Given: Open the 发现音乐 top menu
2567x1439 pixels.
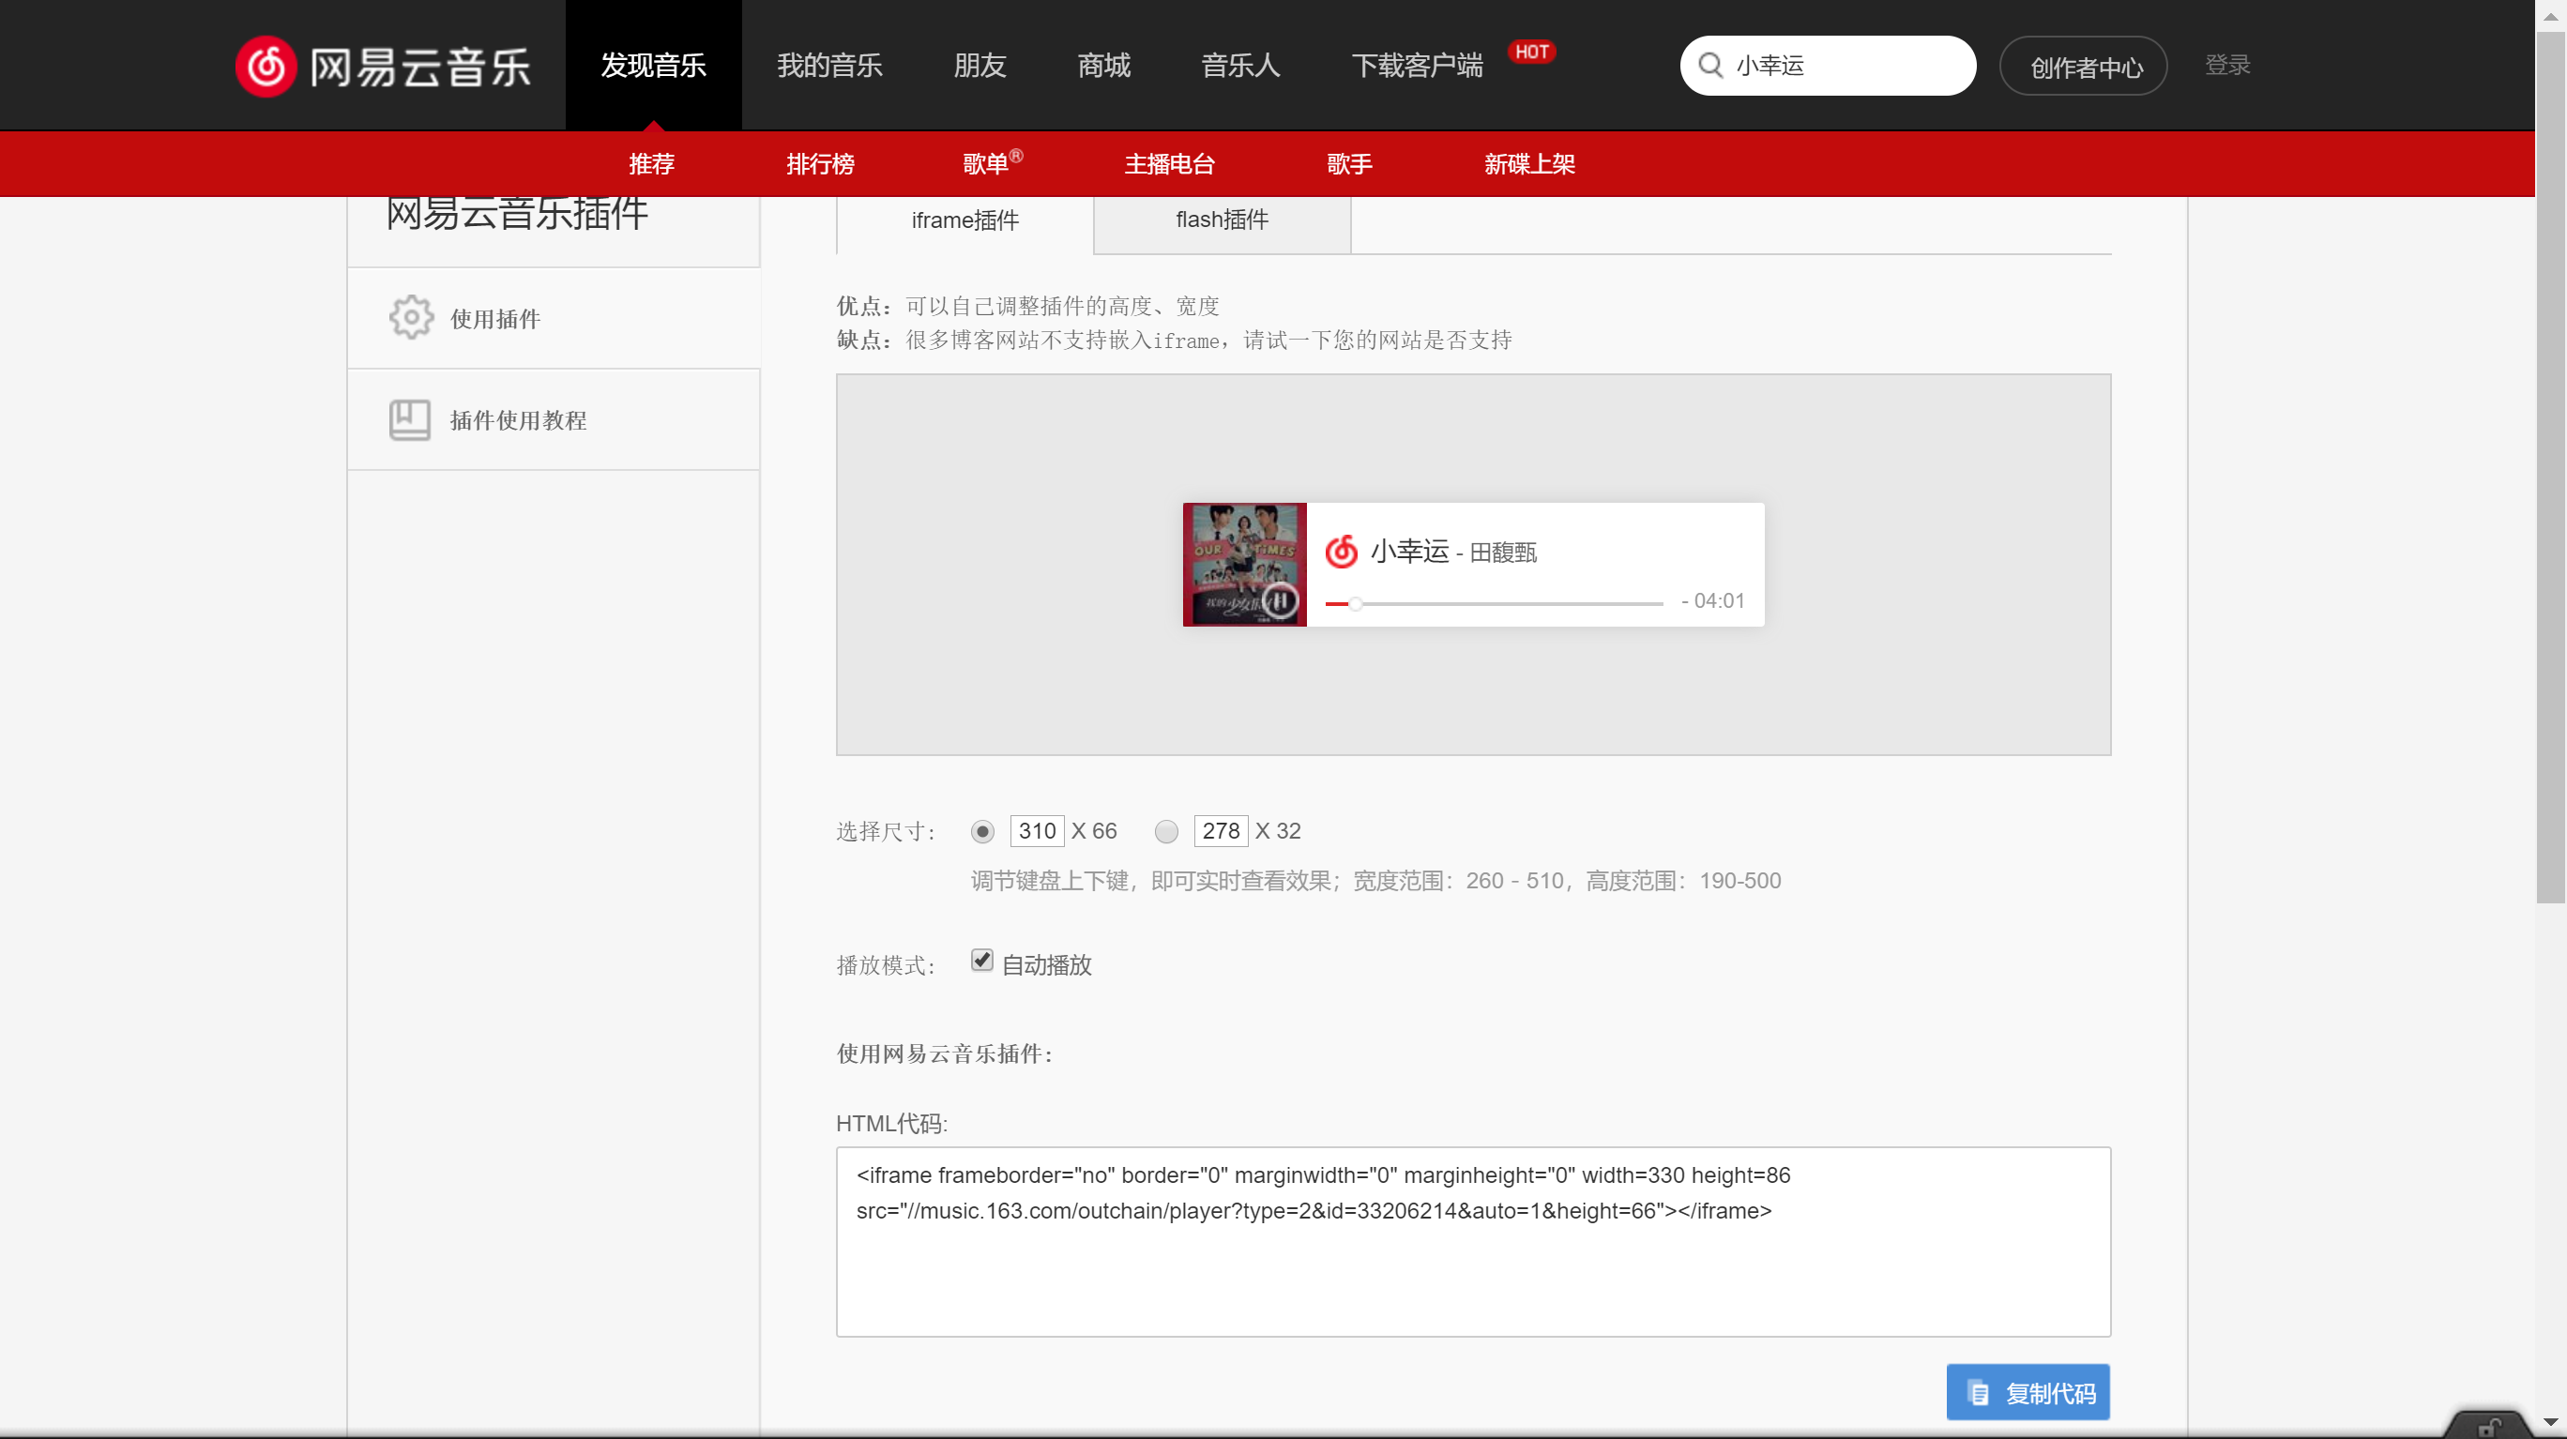Looking at the screenshot, I should (654, 66).
